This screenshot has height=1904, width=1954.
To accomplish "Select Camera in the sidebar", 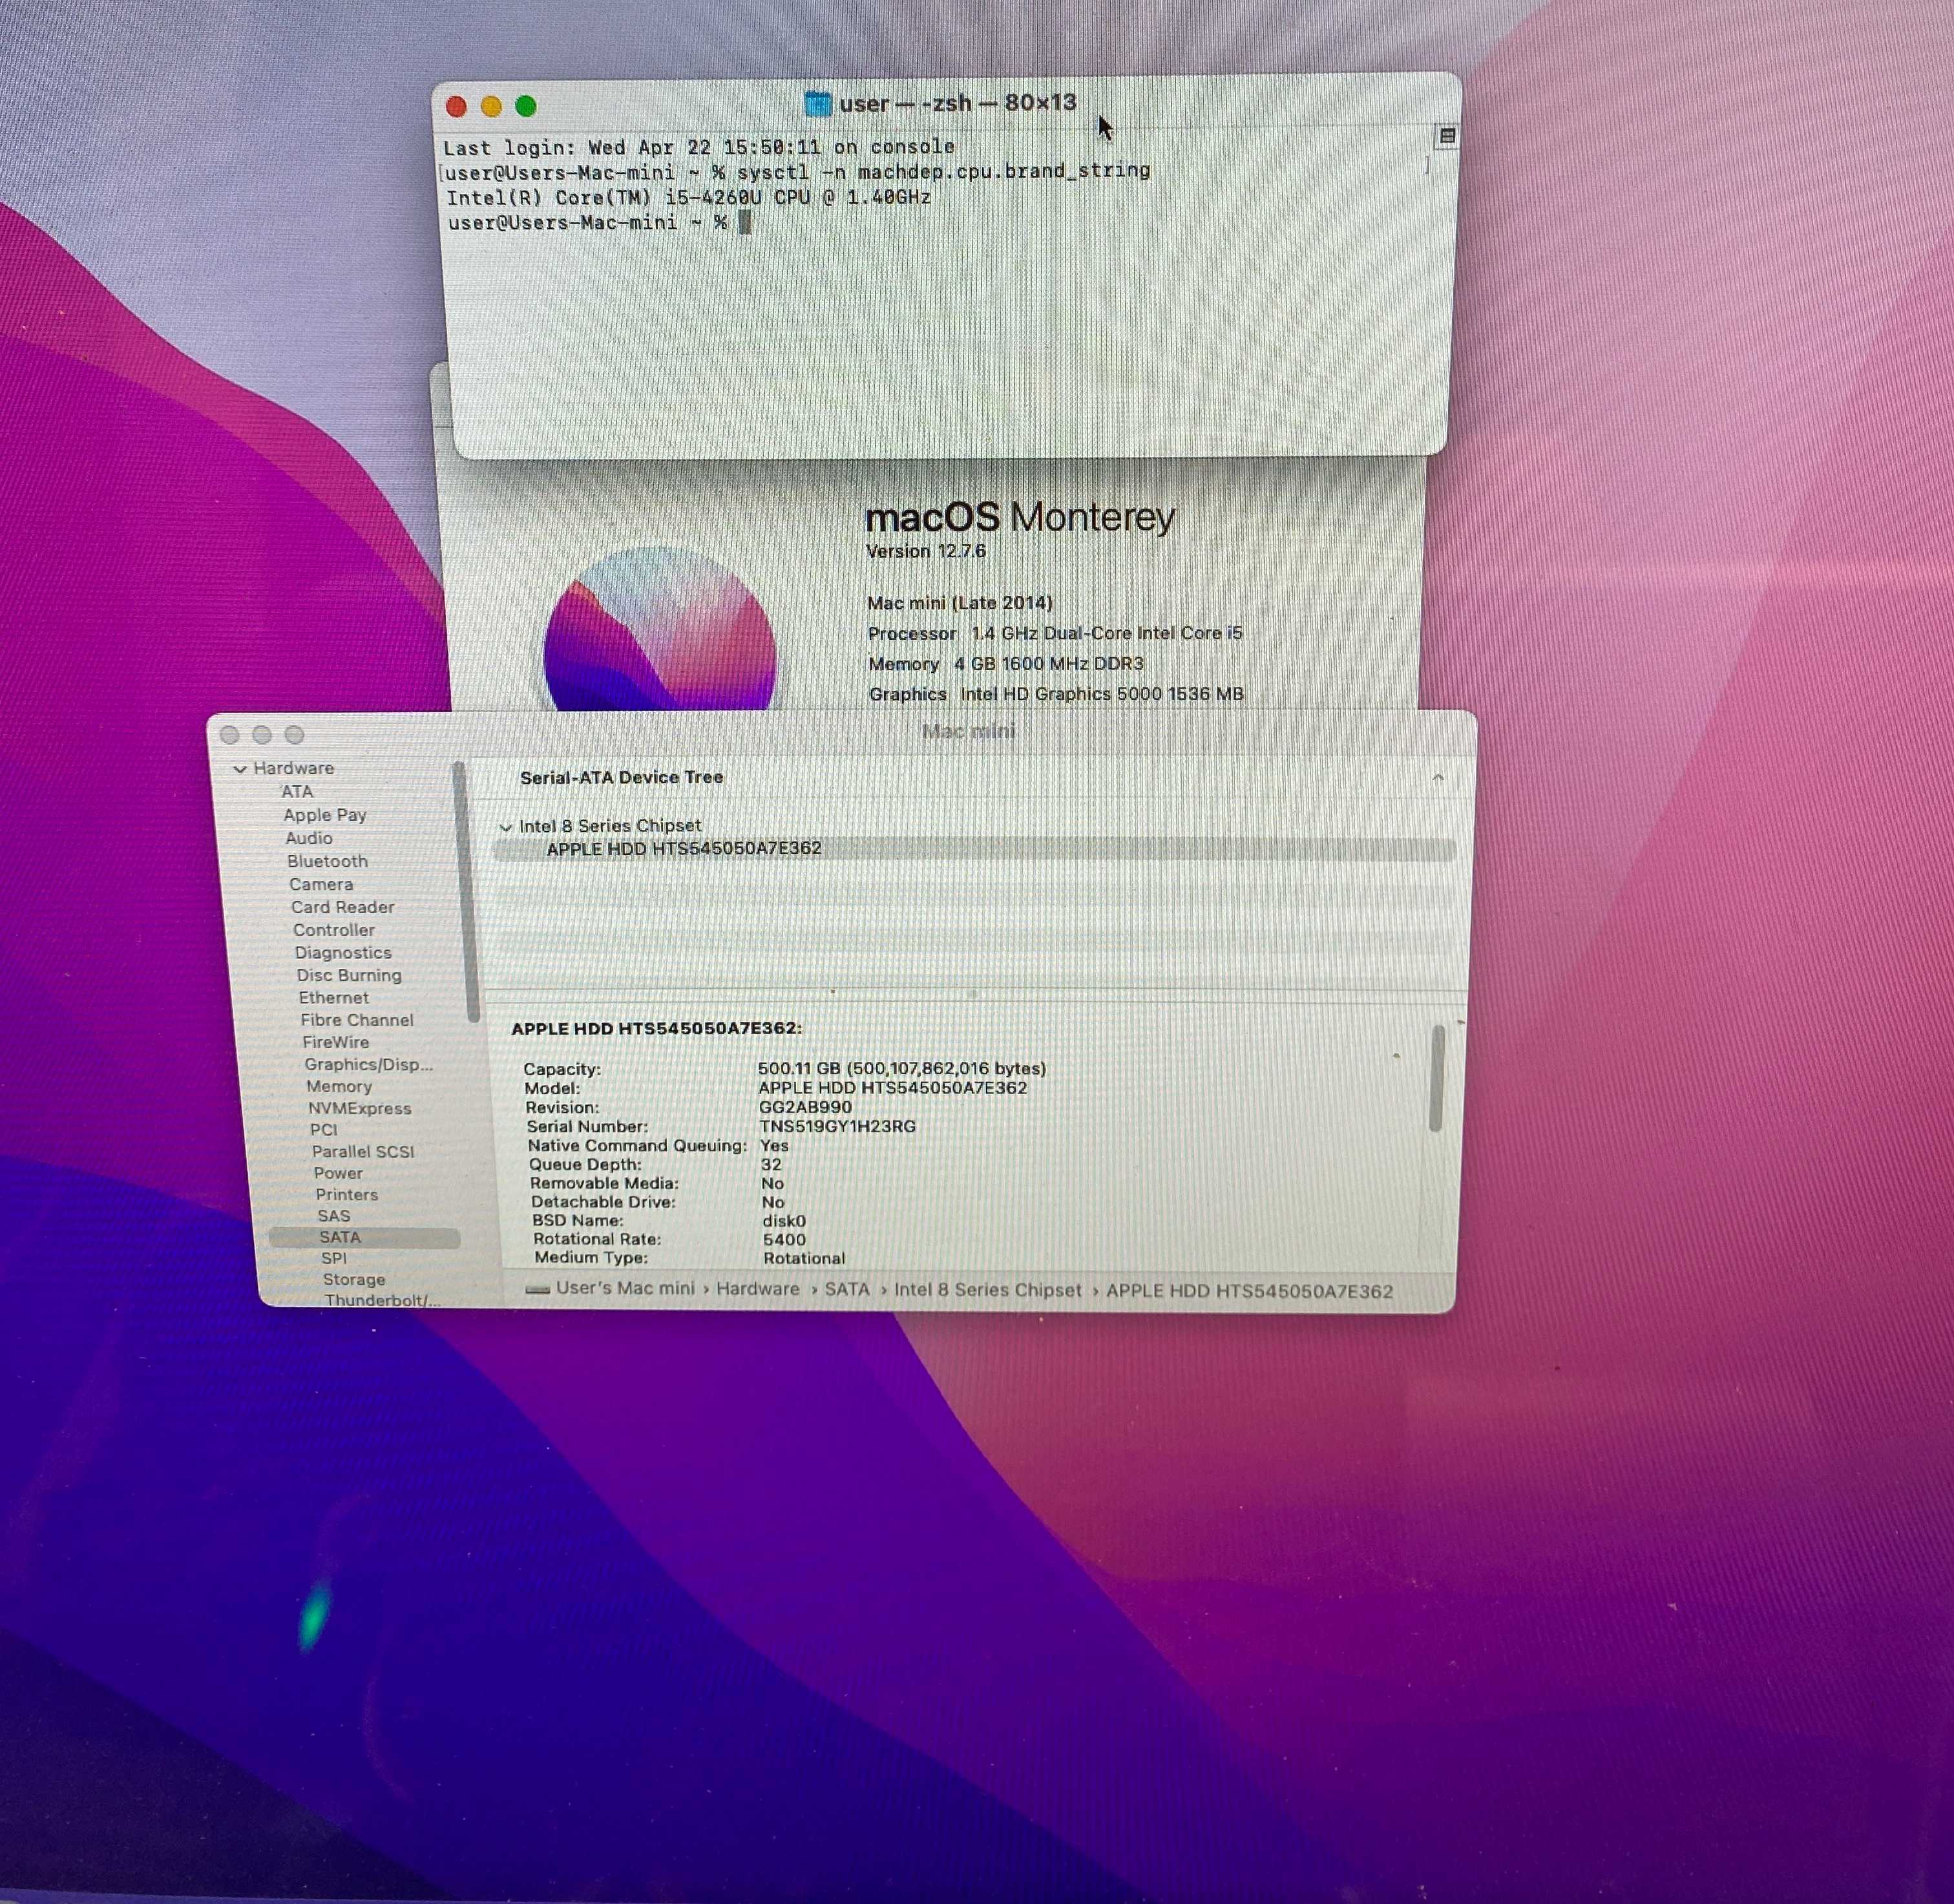I will click(x=321, y=884).
